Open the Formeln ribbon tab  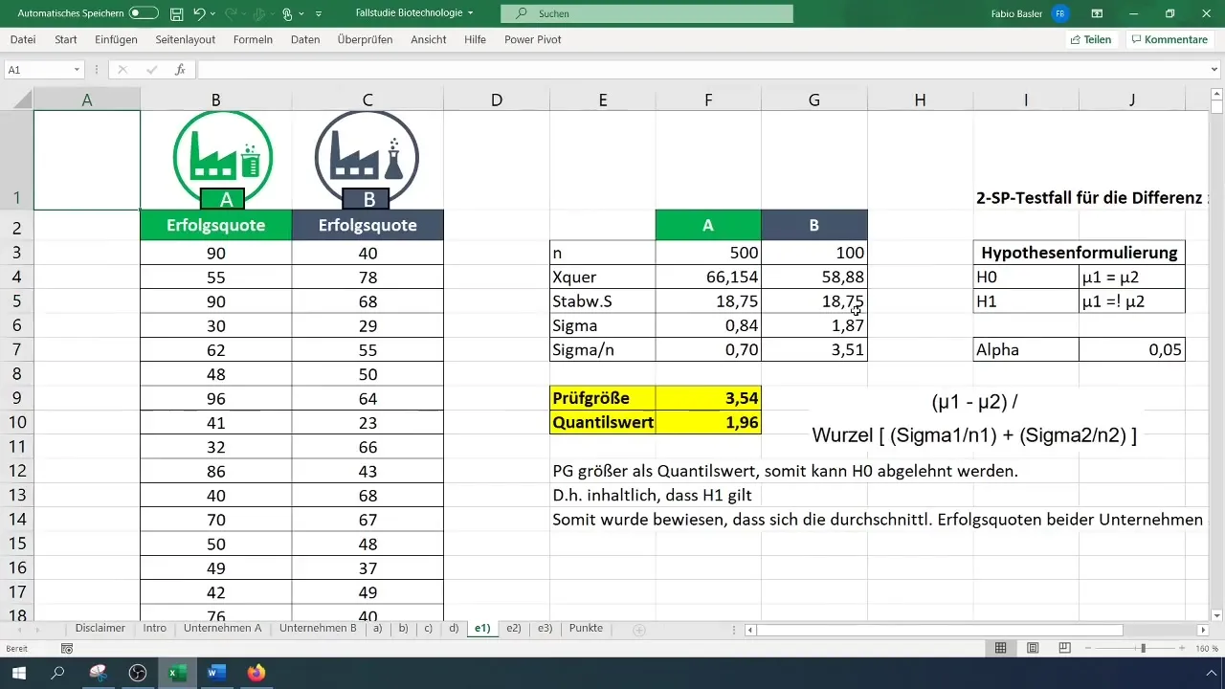253,39
